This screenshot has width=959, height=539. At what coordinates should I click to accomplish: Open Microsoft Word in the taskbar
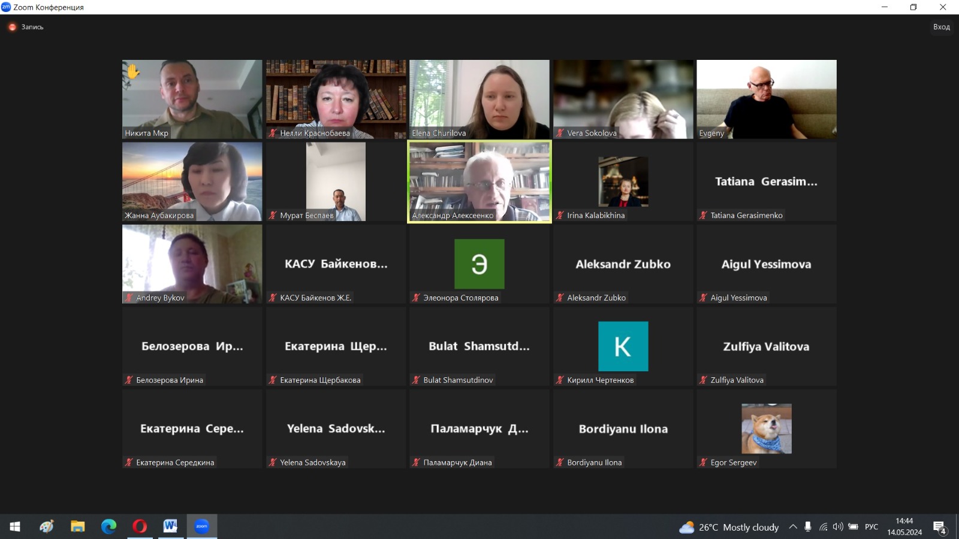170,526
